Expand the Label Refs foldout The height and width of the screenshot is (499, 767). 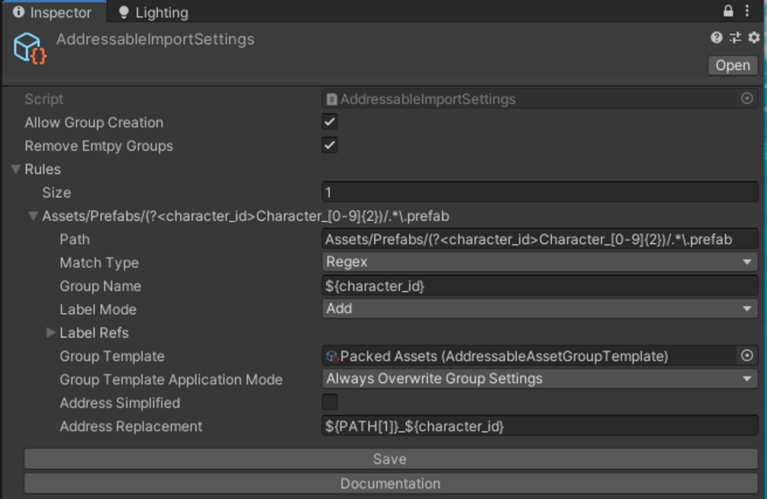(51, 332)
